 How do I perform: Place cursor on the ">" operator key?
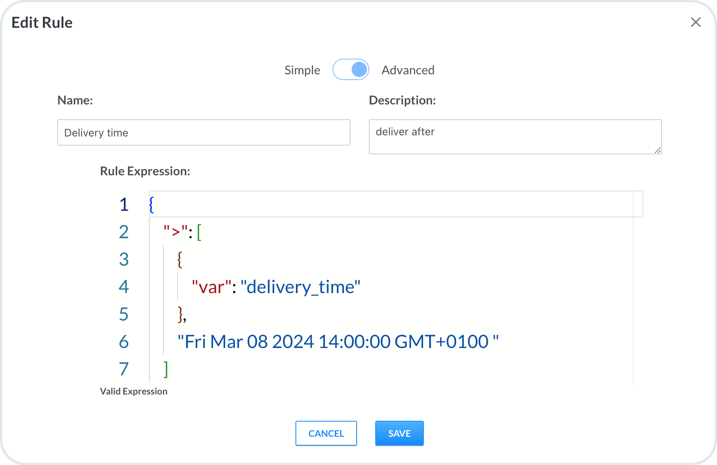[176, 232]
